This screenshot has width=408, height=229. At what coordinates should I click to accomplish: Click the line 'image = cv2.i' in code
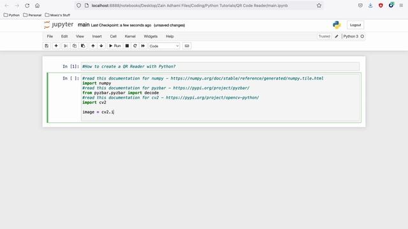98,112
